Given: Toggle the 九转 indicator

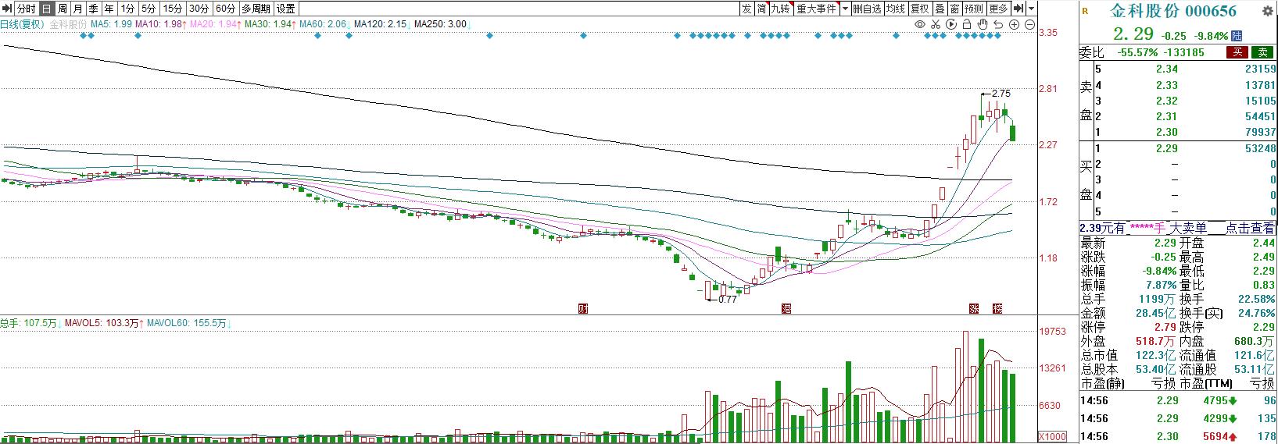Looking at the screenshot, I should [781, 9].
